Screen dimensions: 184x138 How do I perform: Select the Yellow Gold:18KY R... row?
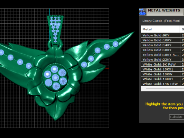pos(162,55)
